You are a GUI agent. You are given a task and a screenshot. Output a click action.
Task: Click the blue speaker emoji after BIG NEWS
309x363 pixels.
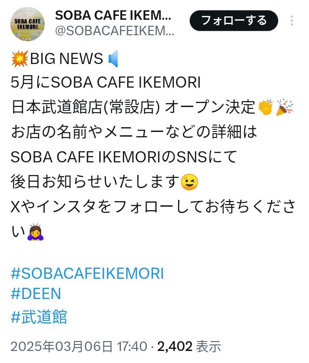point(113,58)
